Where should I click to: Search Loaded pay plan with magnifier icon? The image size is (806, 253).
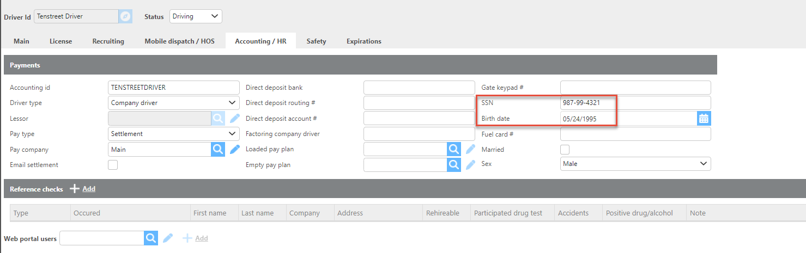pos(454,149)
